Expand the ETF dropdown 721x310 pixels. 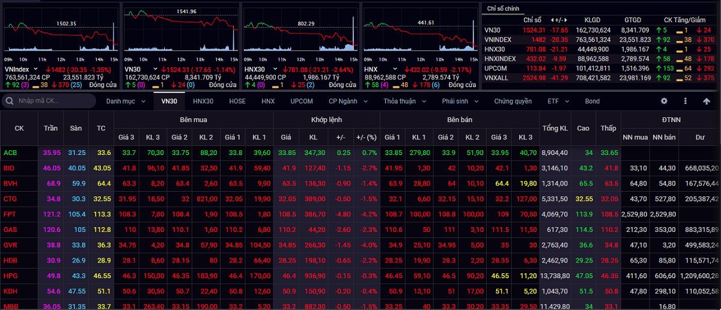pos(557,101)
